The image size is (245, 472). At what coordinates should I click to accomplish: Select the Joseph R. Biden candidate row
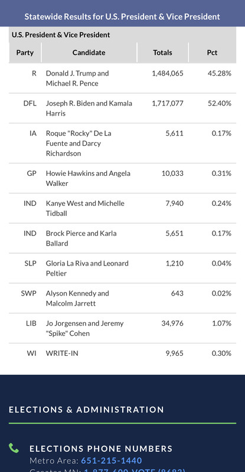click(x=122, y=109)
